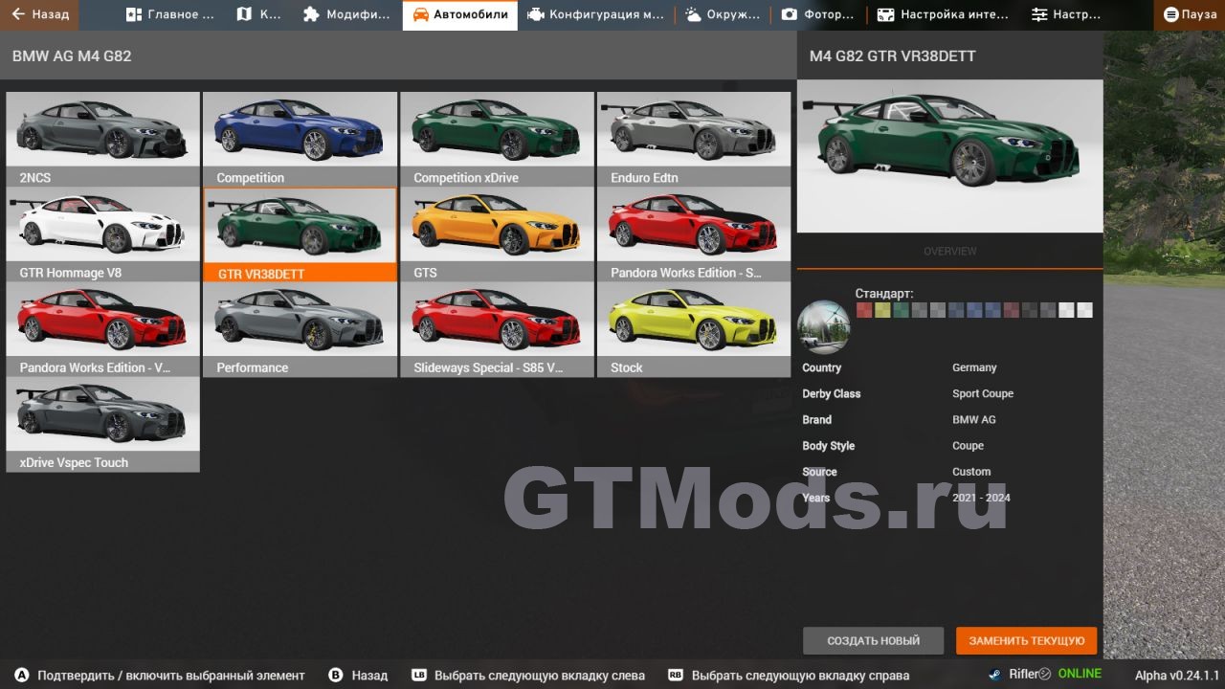1225x689 pixels.
Task: Select the Competition xDrive configuration
Action: (x=498, y=139)
